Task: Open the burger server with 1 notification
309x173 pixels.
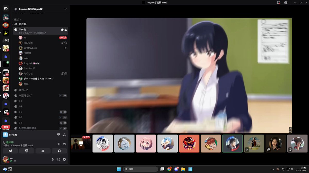Action: coord(6,80)
